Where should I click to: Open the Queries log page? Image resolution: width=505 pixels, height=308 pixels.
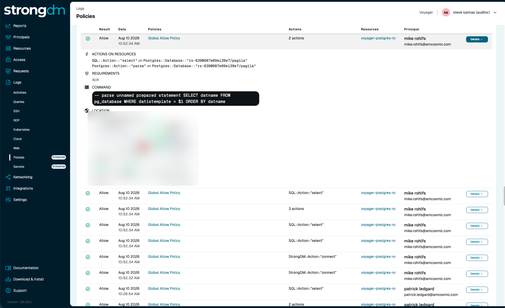tap(19, 102)
